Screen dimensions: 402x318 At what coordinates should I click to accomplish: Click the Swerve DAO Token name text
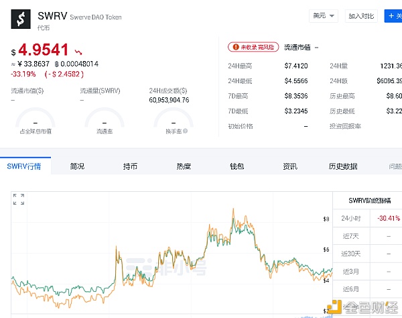[96, 17]
